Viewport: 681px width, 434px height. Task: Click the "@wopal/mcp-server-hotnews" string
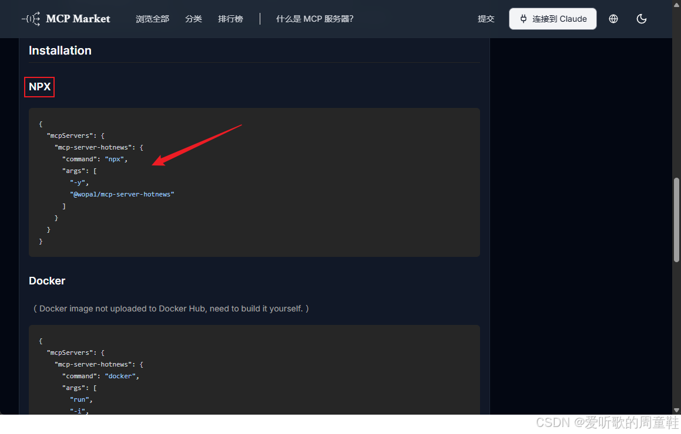click(122, 194)
